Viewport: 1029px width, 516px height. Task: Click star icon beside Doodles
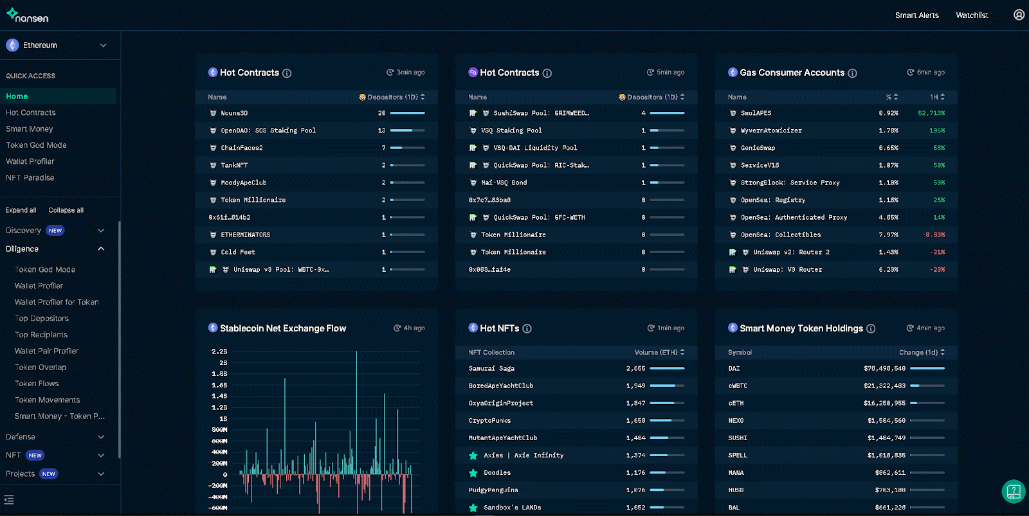tap(473, 473)
